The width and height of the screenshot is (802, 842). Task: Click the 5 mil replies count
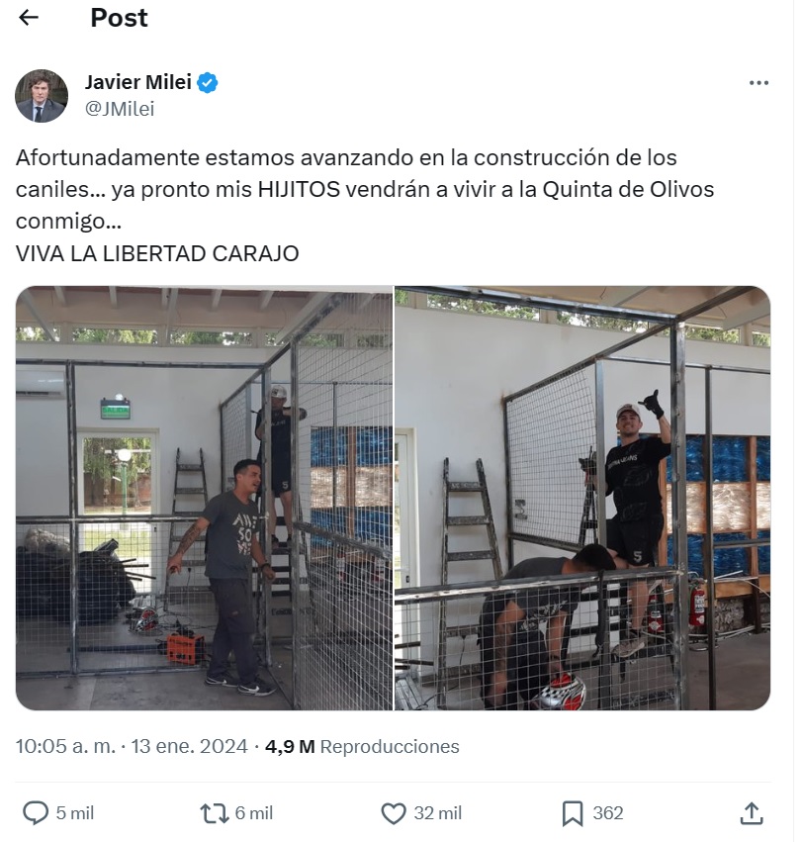pos(75,813)
